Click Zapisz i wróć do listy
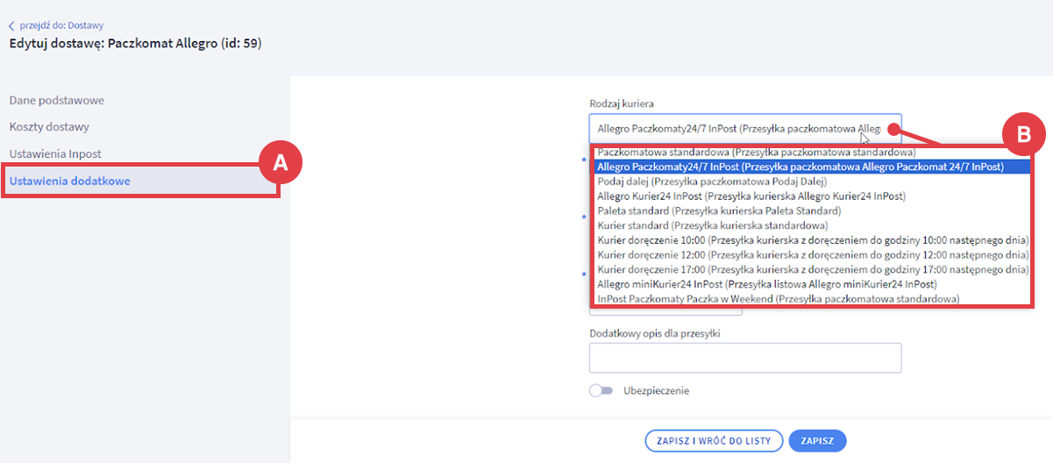The image size is (1053, 463). tap(713, 440)
